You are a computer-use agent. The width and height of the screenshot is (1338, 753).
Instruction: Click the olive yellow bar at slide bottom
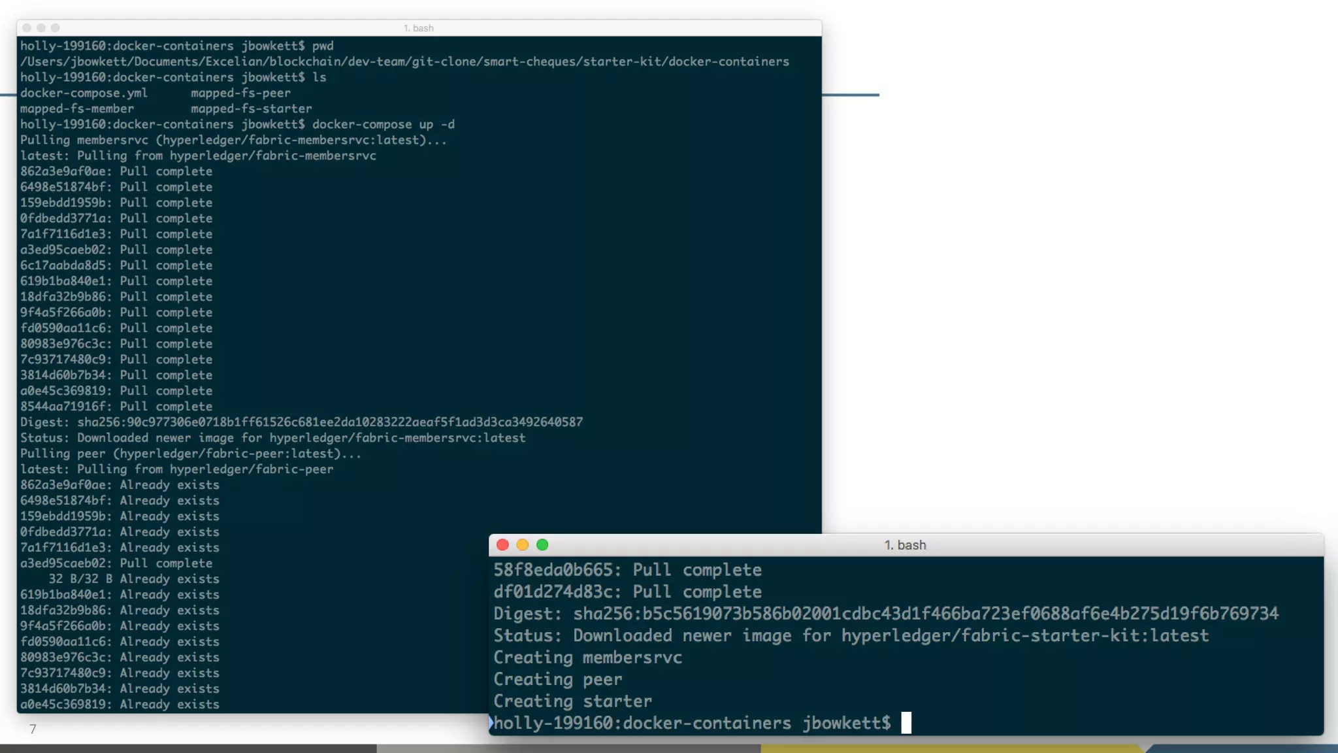click(951, 748)
